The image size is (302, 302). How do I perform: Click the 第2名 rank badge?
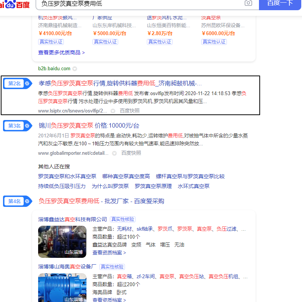tap(17, 83)
